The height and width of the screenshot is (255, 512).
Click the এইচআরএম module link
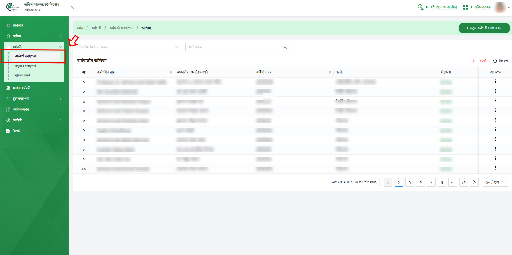coord(482,7)
